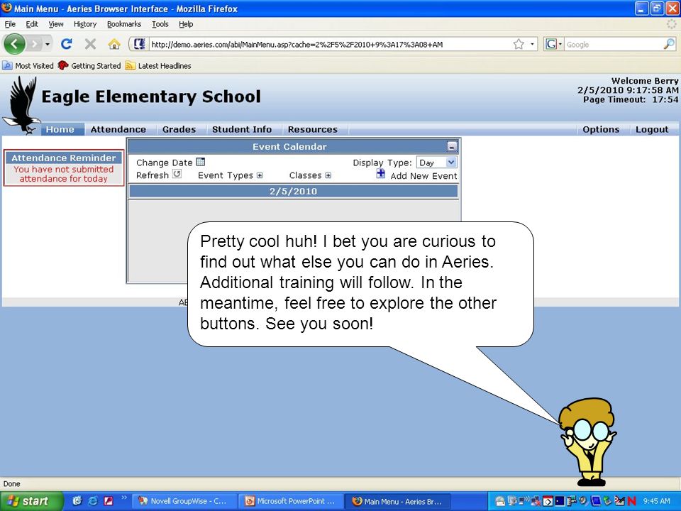Screen dimensions: 681x511
Task: Go back with Firefox back arrow
Action: point(14,44)
